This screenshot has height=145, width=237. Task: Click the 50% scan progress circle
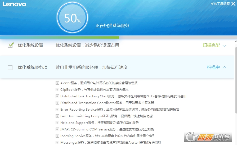click(x=72, y=17)
